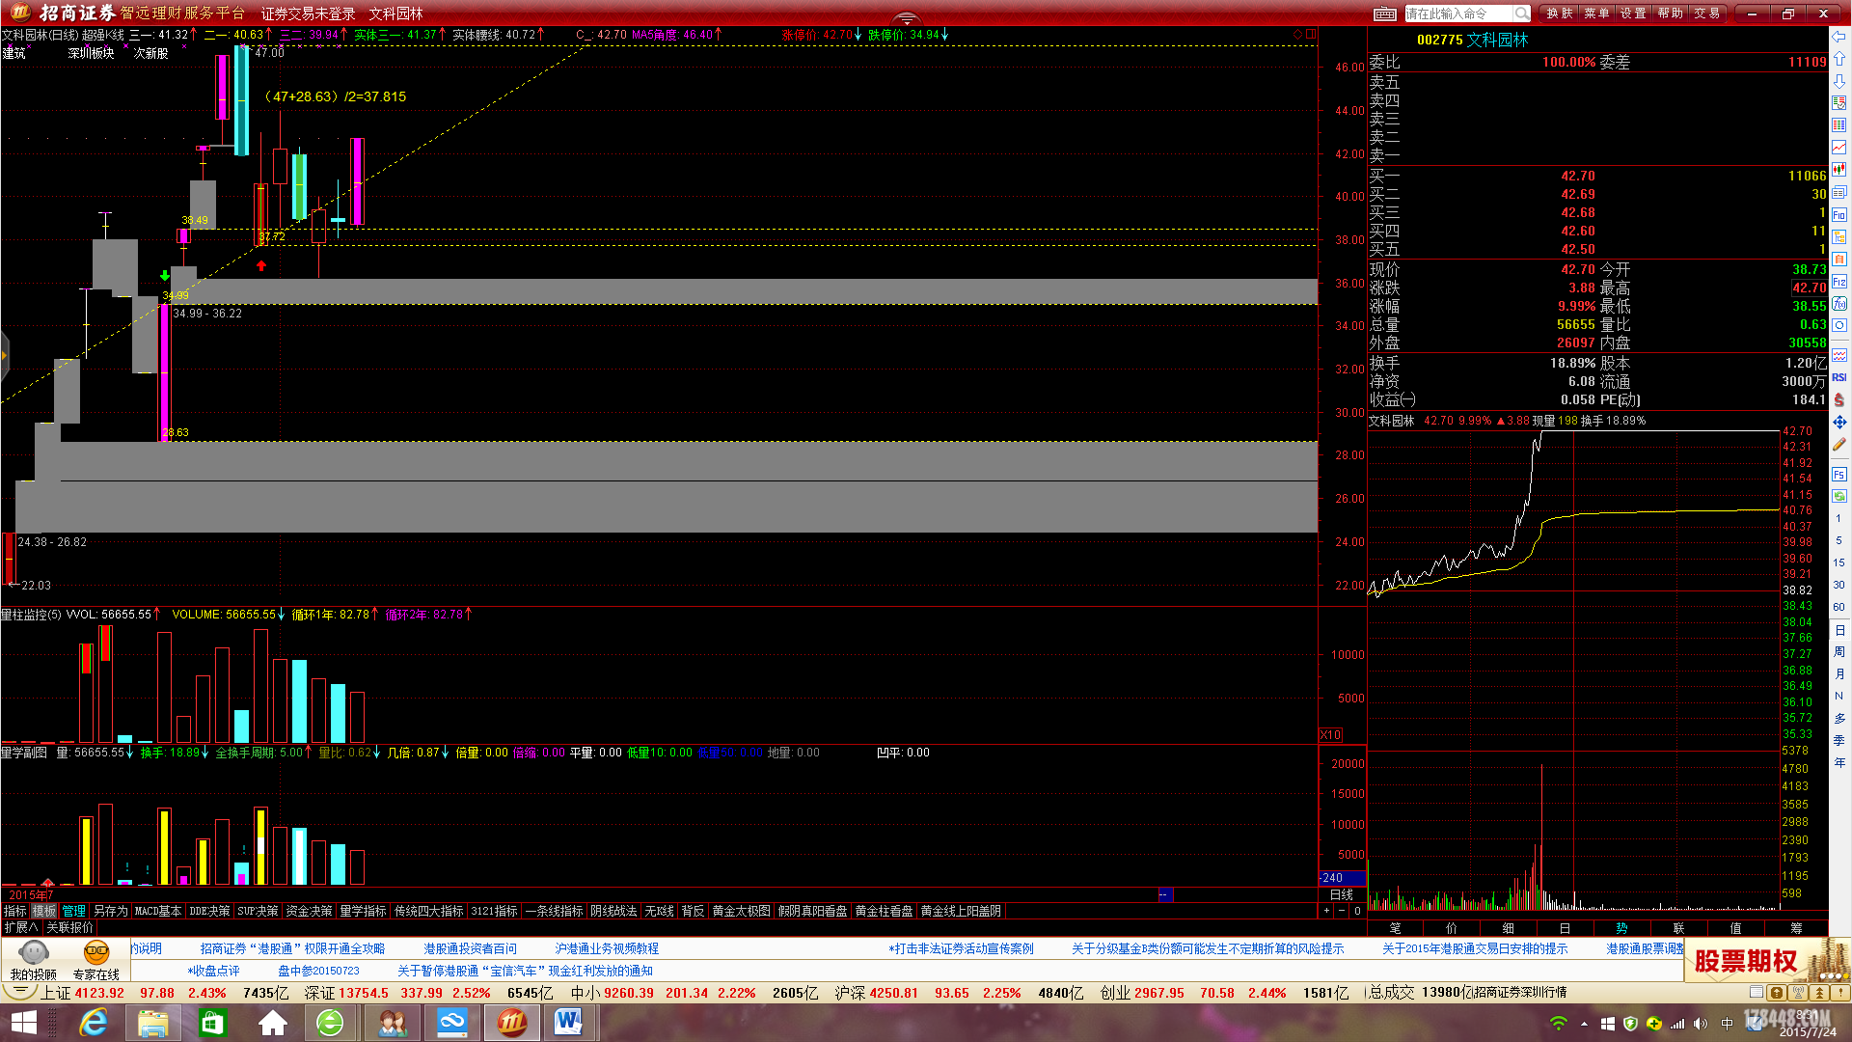Viewport: 1852px width, 1042px height.
Task: Open the 菜单 menu
Action: click(x=1596, y=14)
